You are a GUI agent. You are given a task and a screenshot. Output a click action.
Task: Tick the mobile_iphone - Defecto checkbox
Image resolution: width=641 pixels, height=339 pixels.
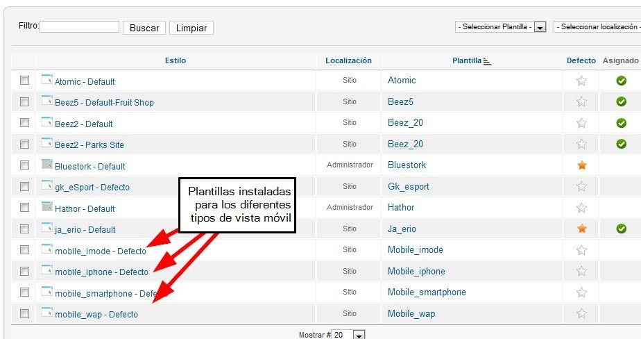tap(24, 271)
